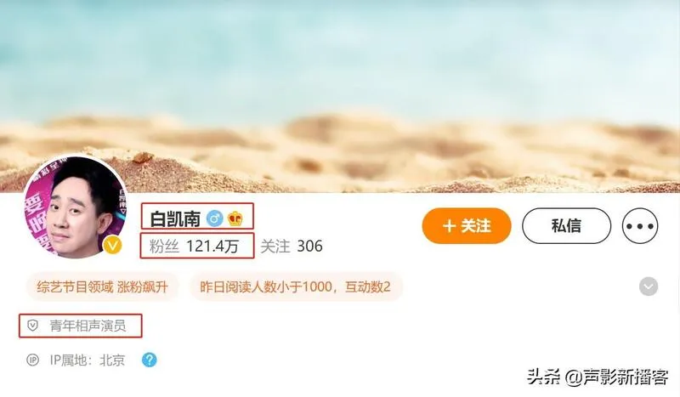Open the 粉丝 121.4万 followers list
Viewport: 680px width, 397px height.
(194, 246)
